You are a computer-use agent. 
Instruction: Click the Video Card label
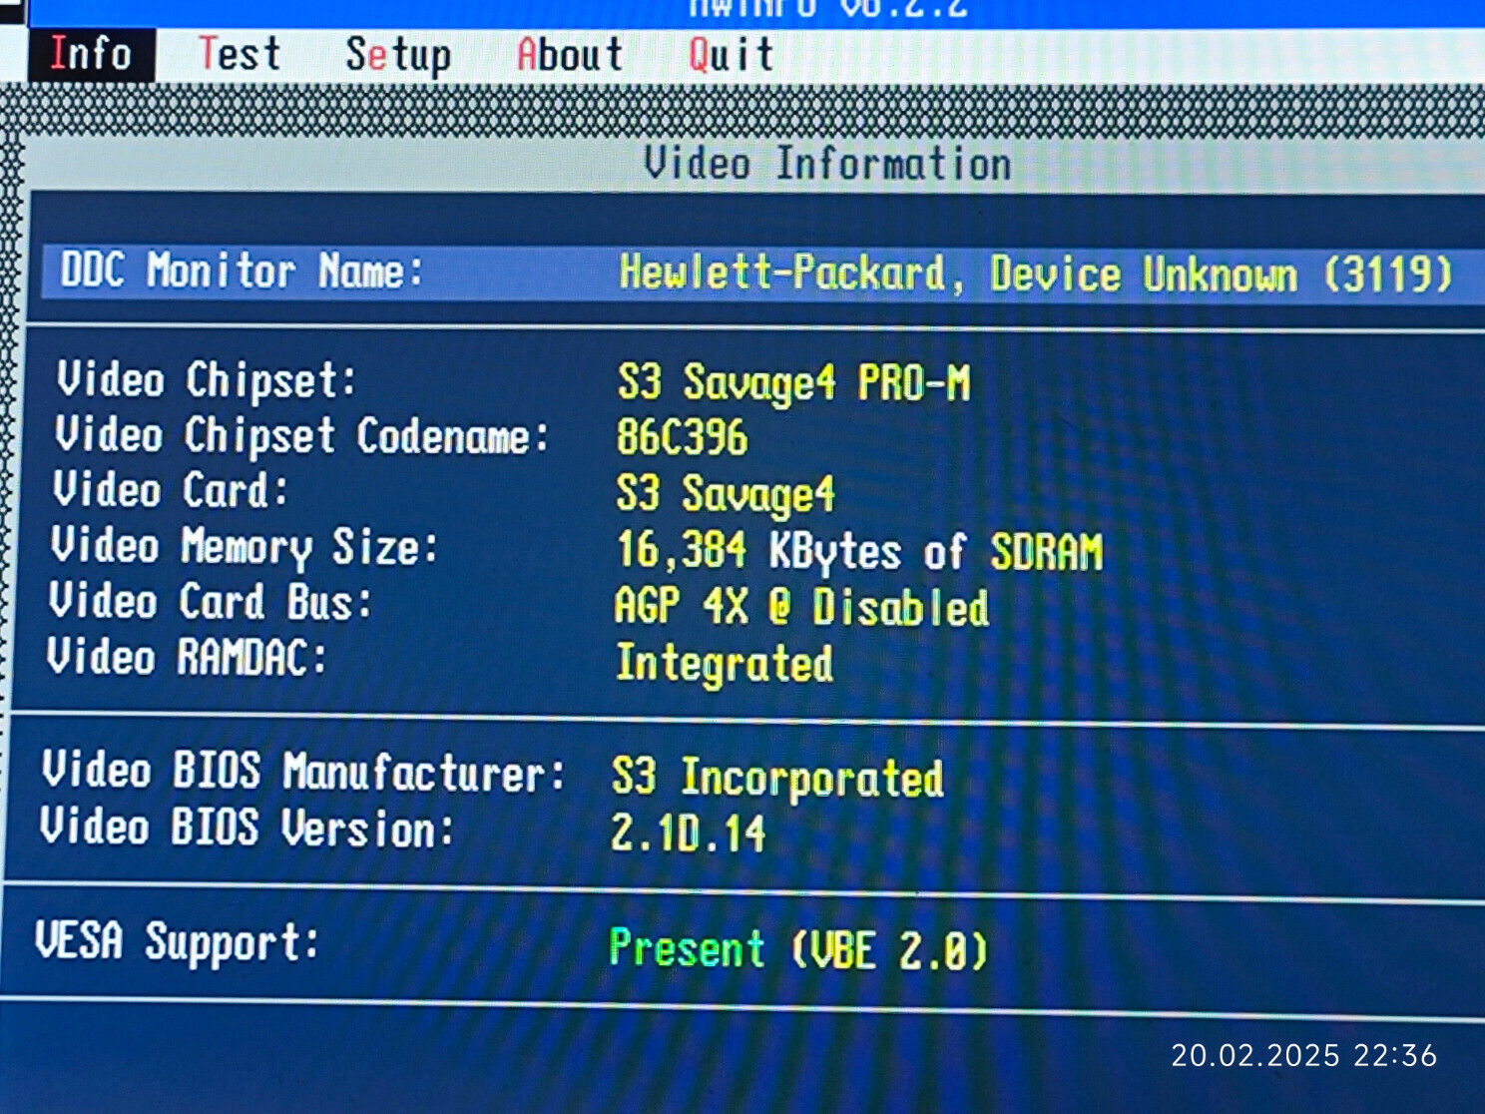coord(171,490)
